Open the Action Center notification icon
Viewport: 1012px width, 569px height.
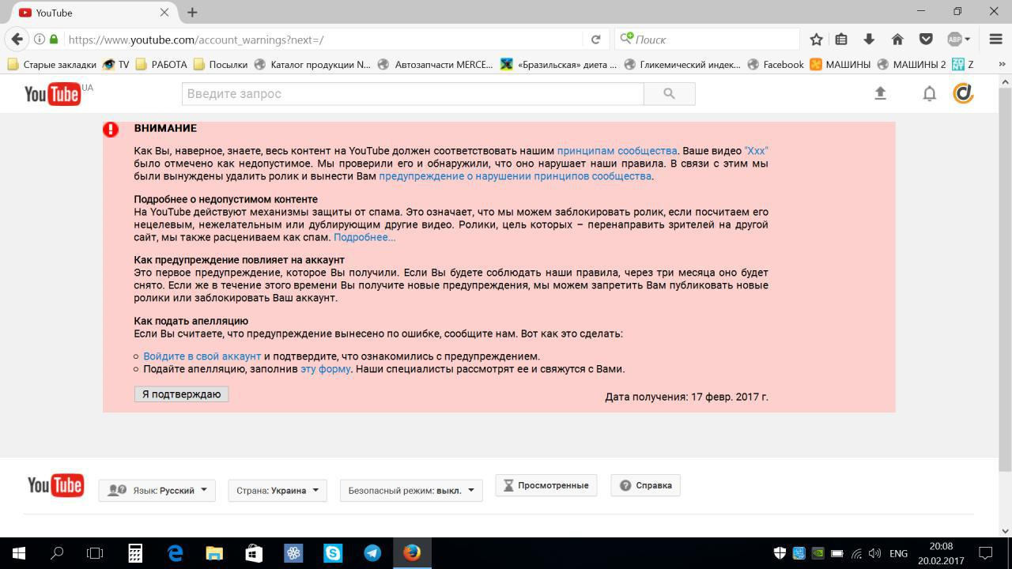[986, 553]
